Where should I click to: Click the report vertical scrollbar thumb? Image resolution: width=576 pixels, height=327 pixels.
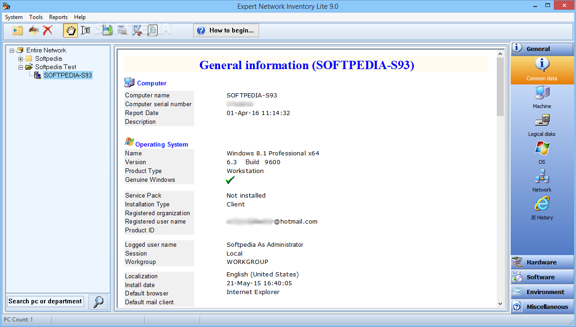(x=500, y=87)
